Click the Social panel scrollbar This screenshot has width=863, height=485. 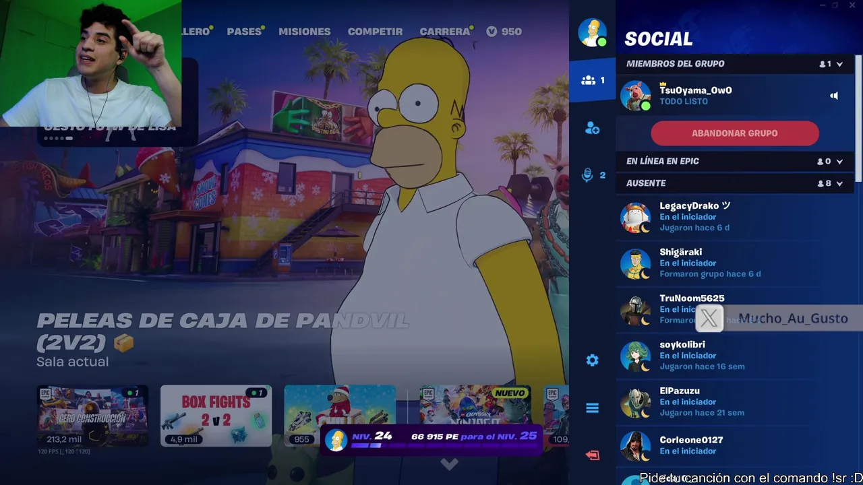tap(859, 118)
